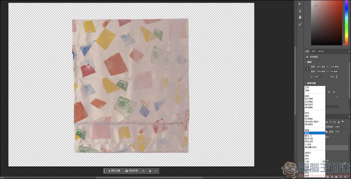This screenshot has height=179, width=351.
Task: Click the X position field
Action: (x=334, y=67)
